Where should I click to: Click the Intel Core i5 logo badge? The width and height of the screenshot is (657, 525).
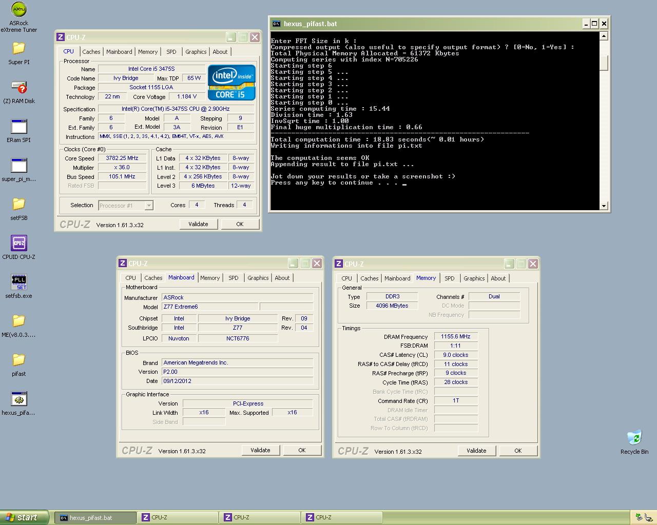[231, 82]
